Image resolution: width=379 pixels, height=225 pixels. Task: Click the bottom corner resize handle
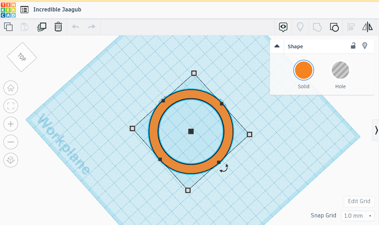pyautogui.click(x=188, y=190)
